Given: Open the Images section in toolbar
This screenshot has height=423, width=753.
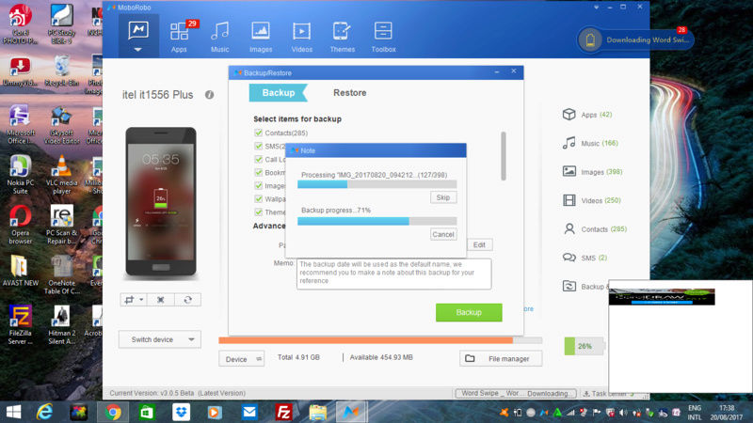Looking at the screenshot, I should (x=261, y=37).
